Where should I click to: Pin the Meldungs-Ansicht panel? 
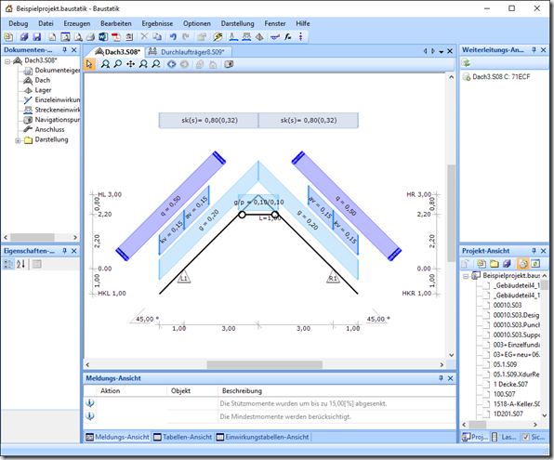pyautogui.click(x=441, y=378)
